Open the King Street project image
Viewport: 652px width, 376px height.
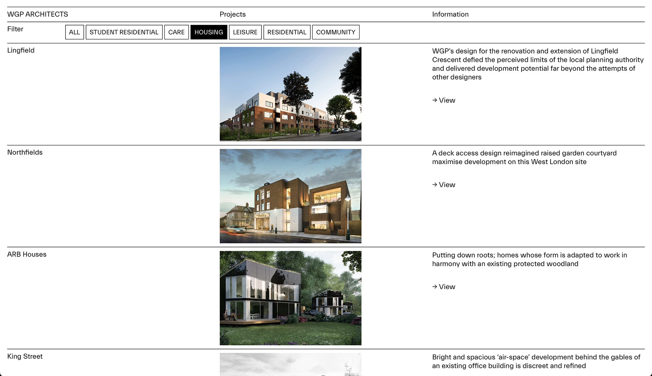pyautogui.click(x=290, y=364)
